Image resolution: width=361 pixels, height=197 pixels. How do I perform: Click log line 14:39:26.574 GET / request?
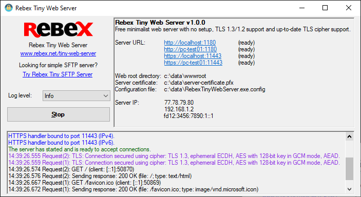click(71, 169)
